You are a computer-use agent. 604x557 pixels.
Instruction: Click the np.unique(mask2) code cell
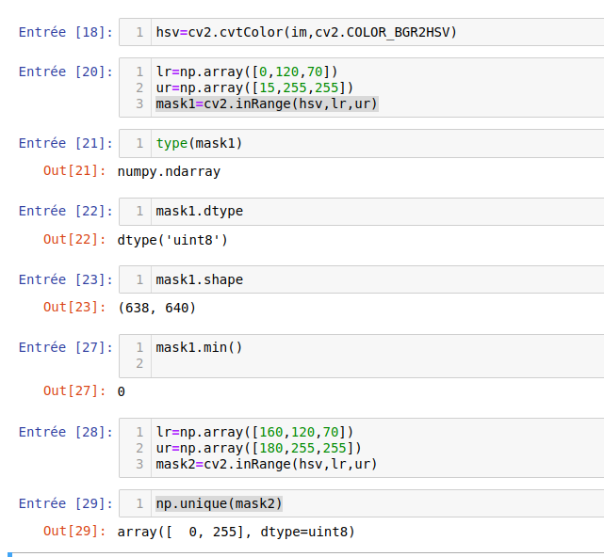[x=220, y=503]
